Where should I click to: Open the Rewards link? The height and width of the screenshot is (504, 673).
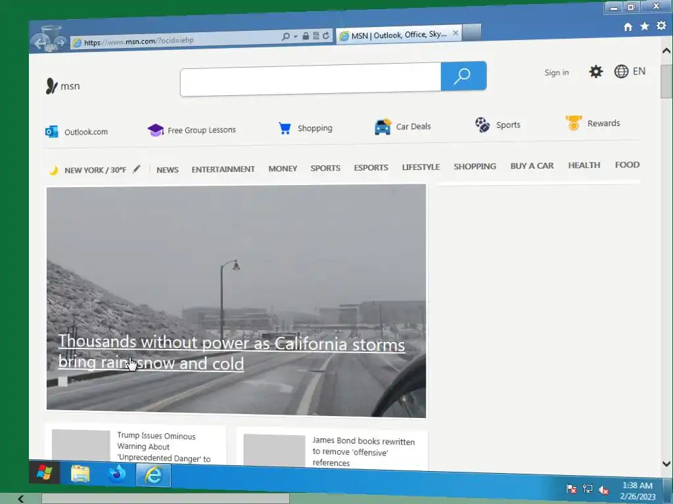[x=603, y=123]
